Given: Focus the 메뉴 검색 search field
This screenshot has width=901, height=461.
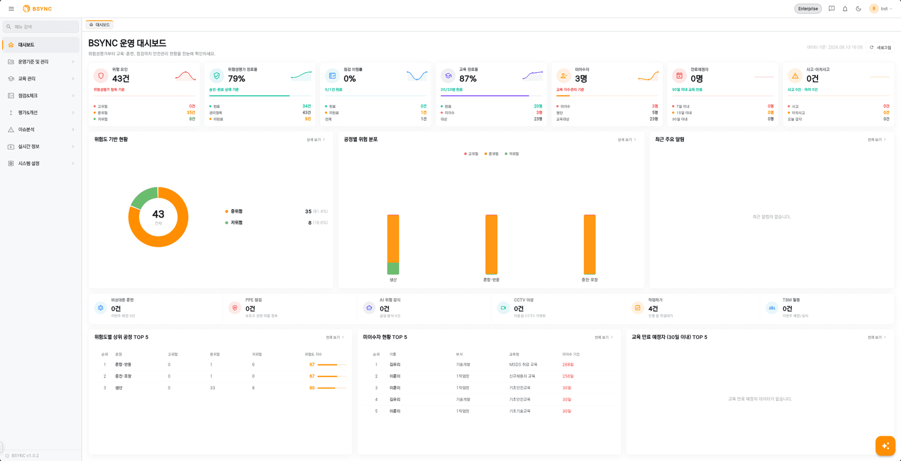Looking at the screenshot, I should coord(41,26).
